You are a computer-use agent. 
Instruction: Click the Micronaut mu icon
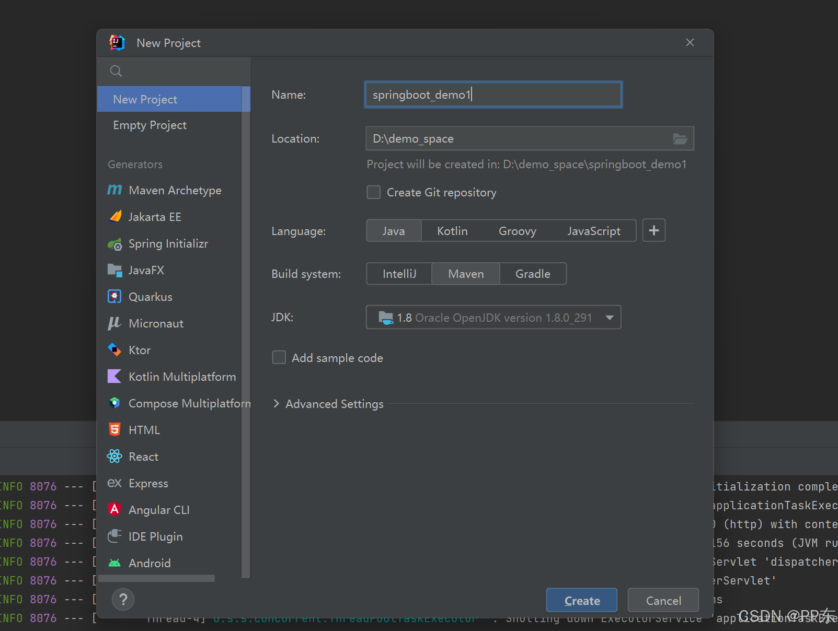pyautogui.click(x=114, y=323)
